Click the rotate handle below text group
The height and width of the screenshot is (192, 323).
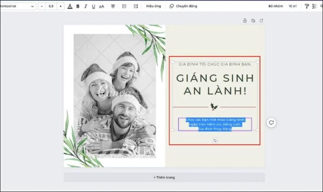click(x=215, y=140)
